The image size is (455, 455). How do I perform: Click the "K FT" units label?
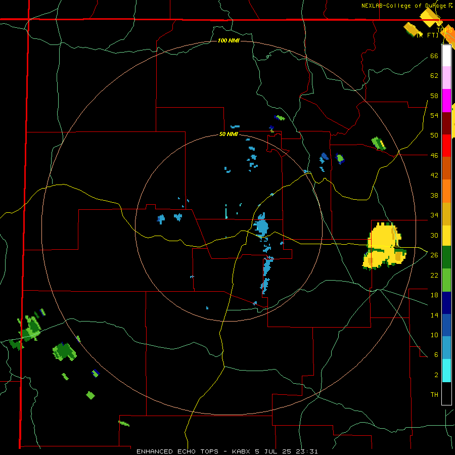[428, 35]
